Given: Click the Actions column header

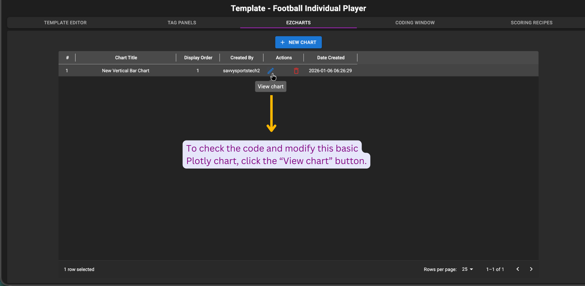Looking at the screenshot, I should (284, 58).
